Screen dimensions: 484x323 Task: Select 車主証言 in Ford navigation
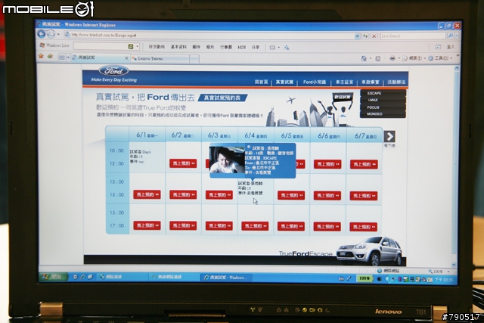coord(344,82)
